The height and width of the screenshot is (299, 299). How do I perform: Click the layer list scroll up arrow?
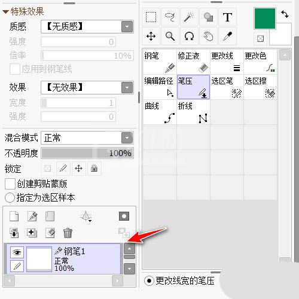[129, 248]
